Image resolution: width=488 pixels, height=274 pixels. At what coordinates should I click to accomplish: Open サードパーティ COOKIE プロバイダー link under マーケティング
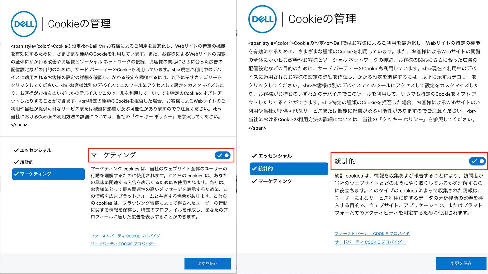123,244
